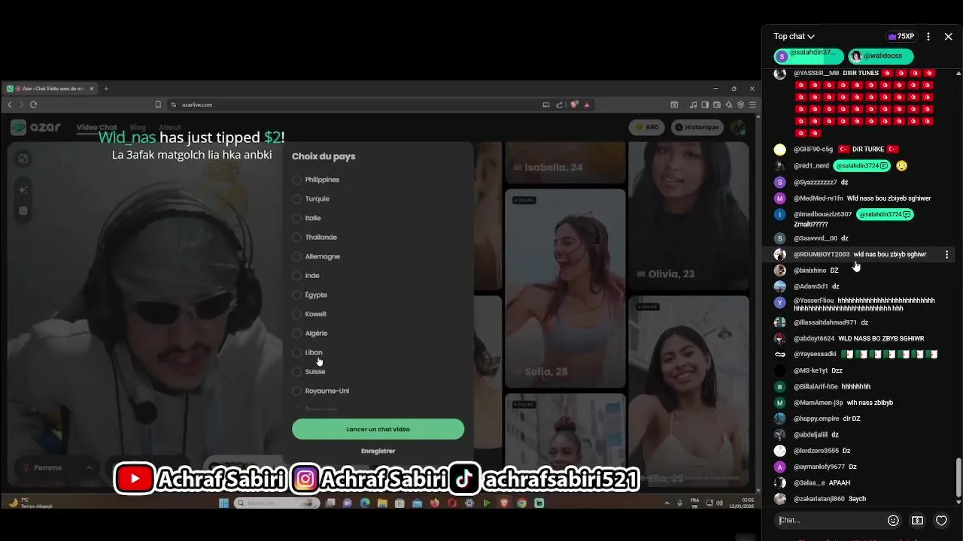The height and width of the screenshot is (541, 963).
Task: Select Allemagne as country
Action: 316,256
